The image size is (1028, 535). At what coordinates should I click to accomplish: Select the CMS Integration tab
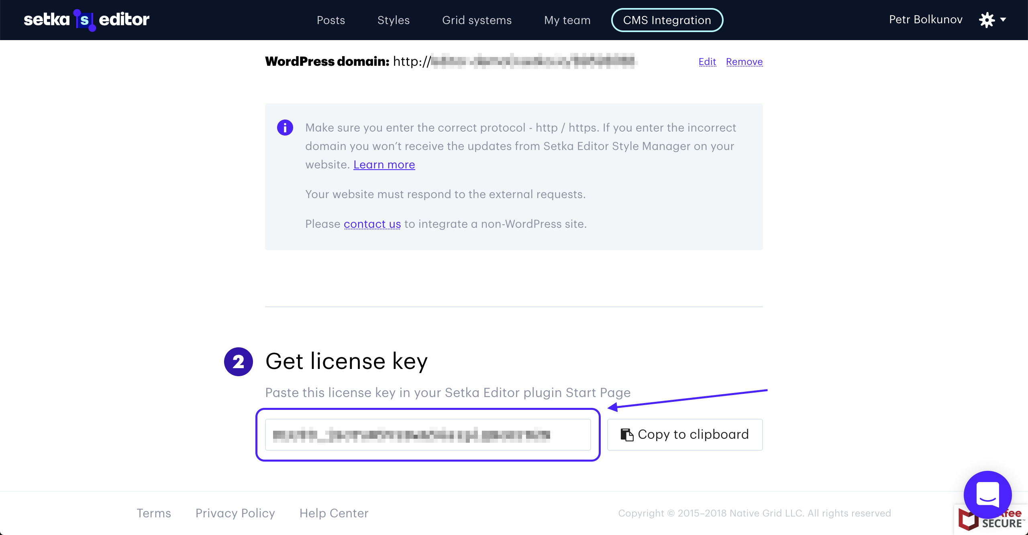667,20
